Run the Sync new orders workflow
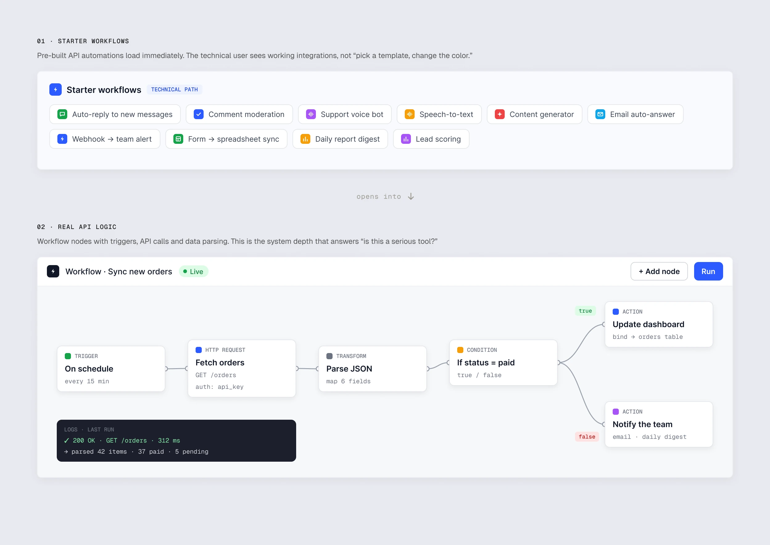Screen dimensions: 770x545 tap(708, 271)
